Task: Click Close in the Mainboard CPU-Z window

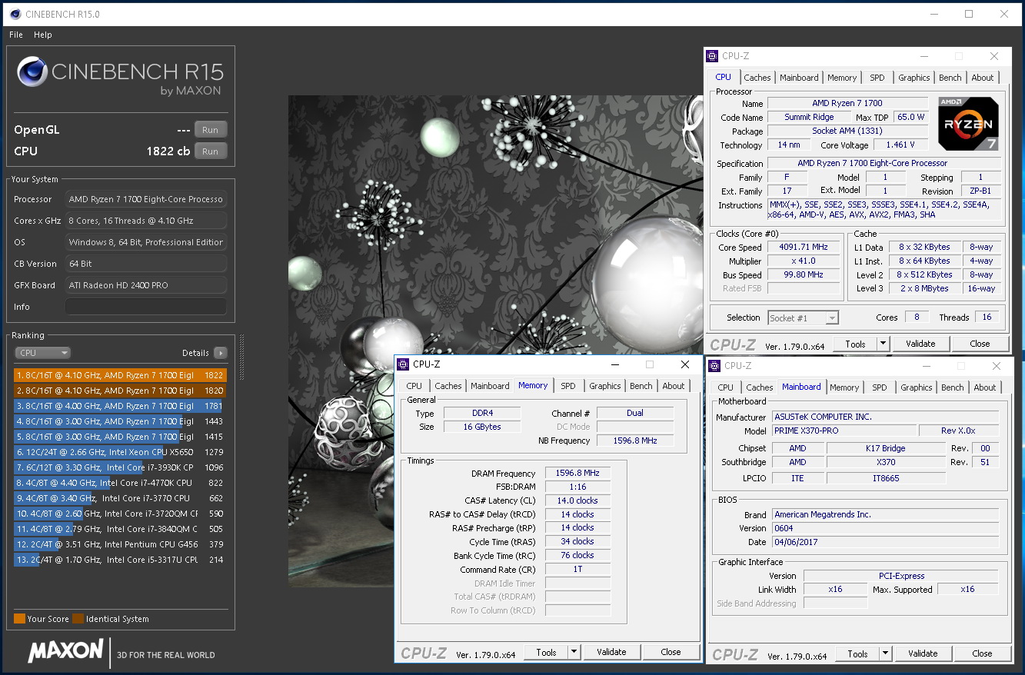Action: [982, 653]
